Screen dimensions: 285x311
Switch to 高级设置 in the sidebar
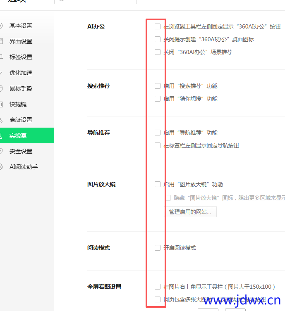21,120
